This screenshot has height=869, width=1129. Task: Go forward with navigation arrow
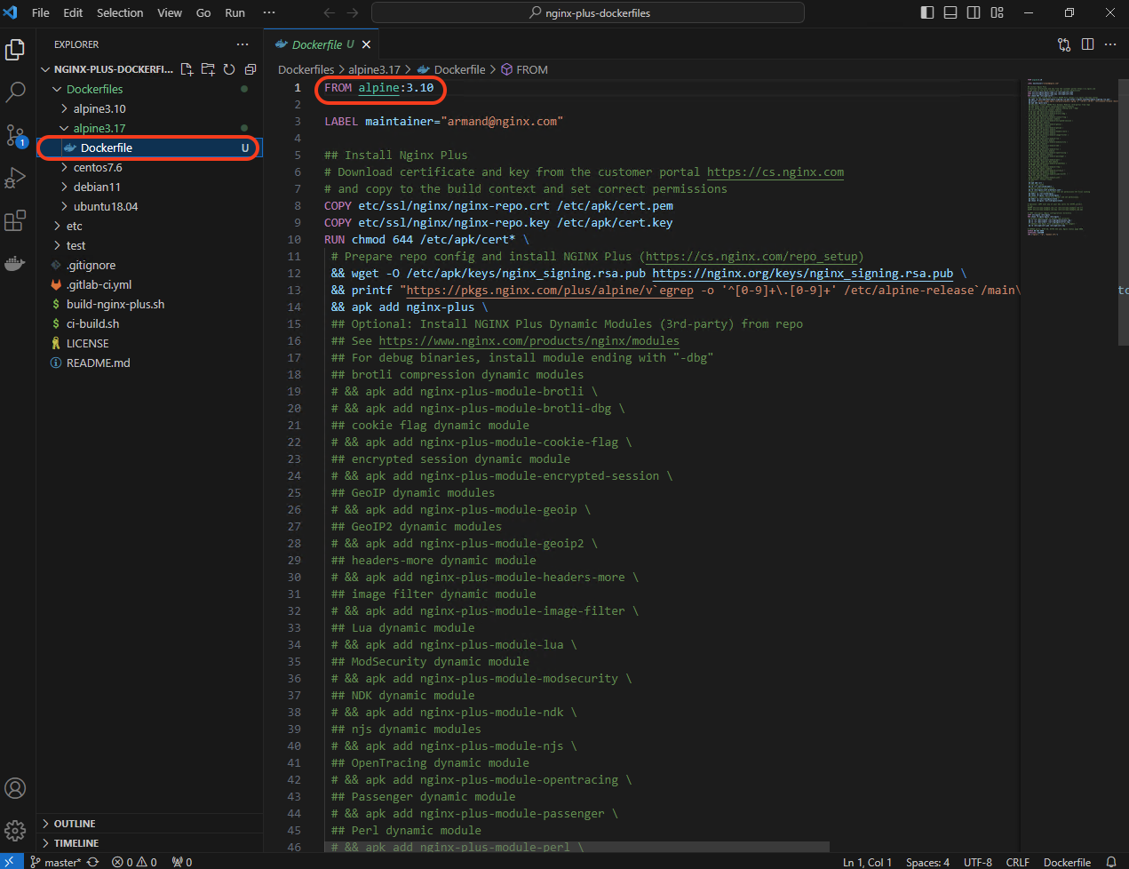click(x=353, y=13)
